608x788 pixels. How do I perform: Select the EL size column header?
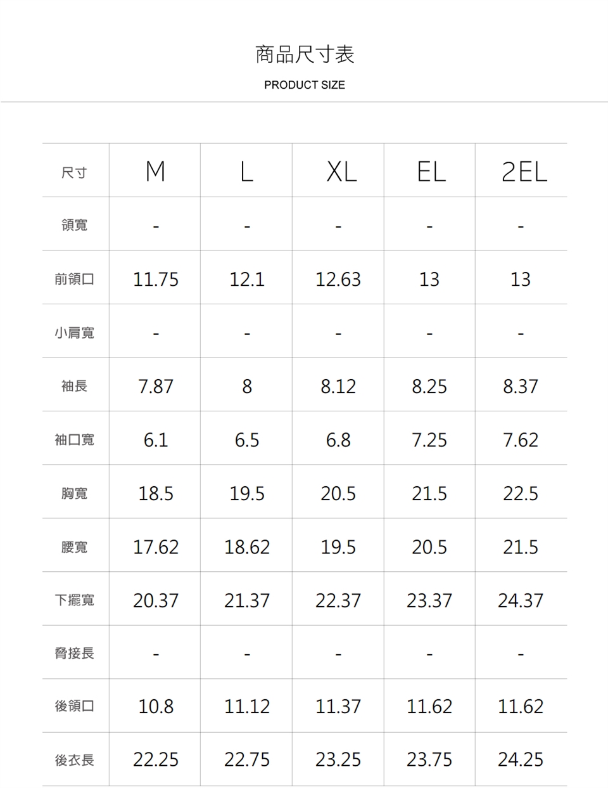431,172
